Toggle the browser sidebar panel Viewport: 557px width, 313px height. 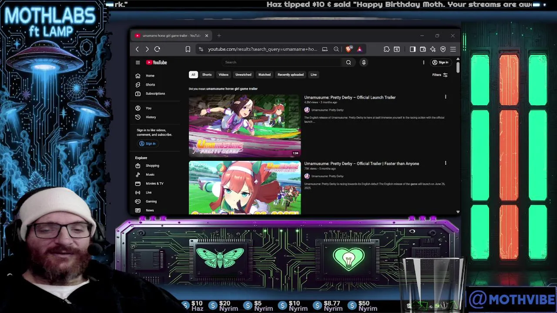tap(413, 49)
